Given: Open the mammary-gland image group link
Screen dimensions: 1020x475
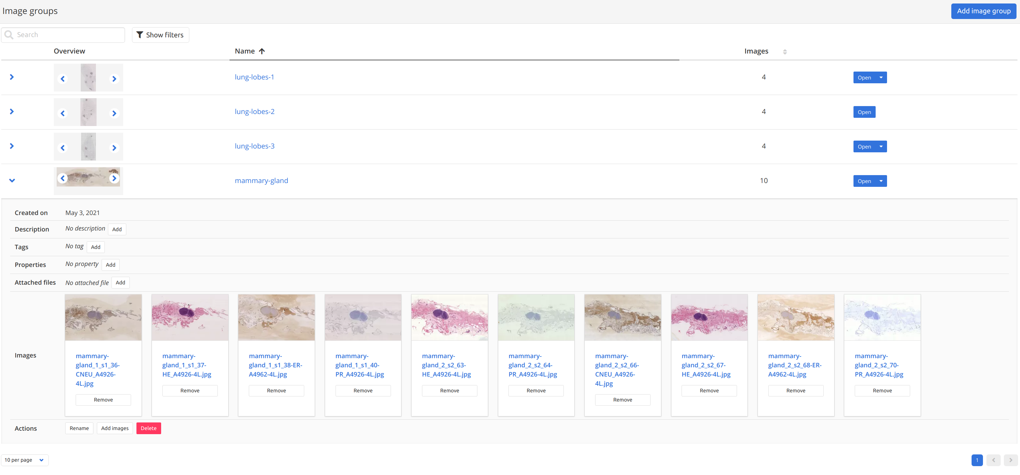Looking at the screenshot, I should [x=261, y=180].
